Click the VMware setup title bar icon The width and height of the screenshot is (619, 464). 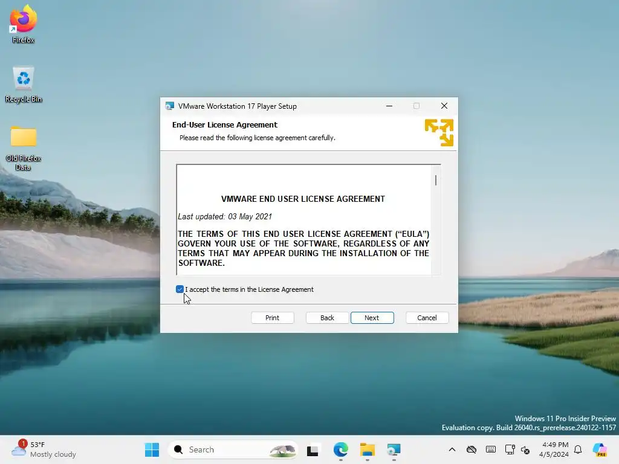[x=170, y=106]
